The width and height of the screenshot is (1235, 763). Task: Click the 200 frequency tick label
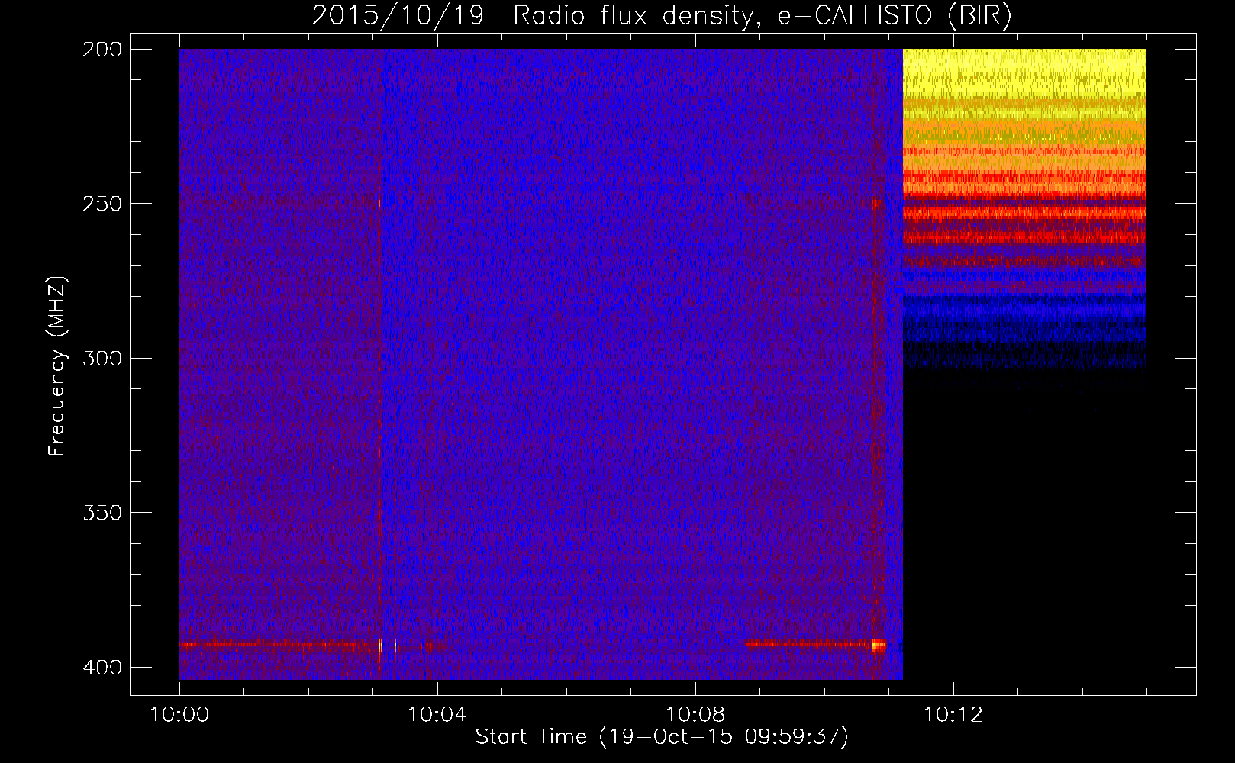click(x=102, y=50)
